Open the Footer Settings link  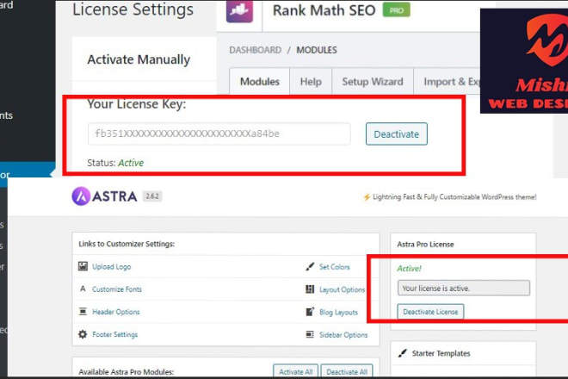pos(114,334)
